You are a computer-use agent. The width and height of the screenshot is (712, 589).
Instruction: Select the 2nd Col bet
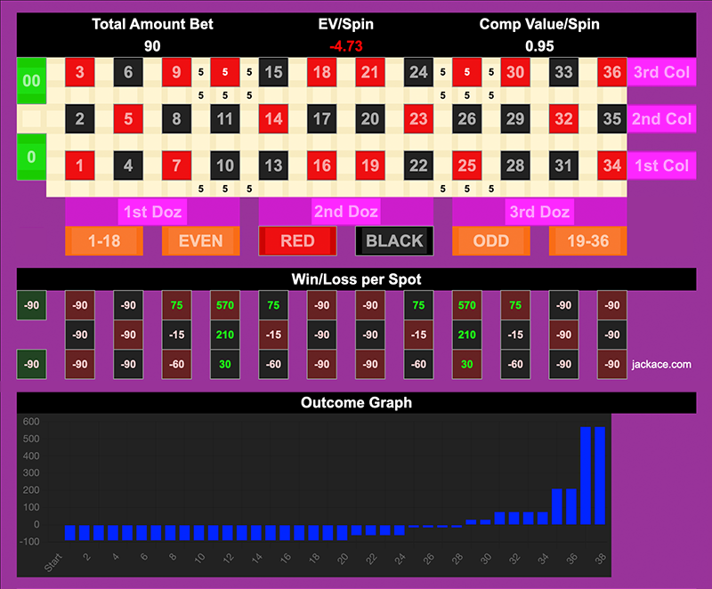click(x=661, y=118)
